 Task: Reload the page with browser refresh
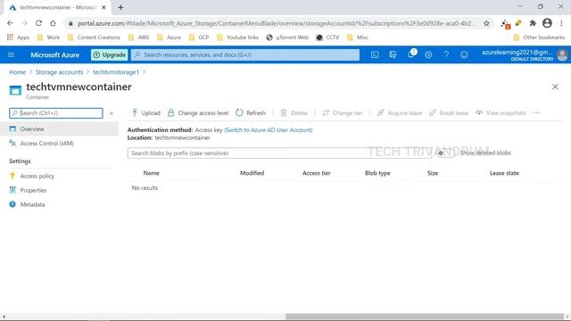(38, 23)
